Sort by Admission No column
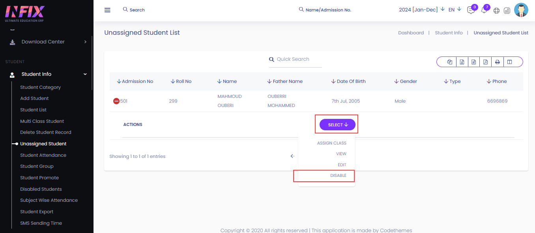The image size is (535, 233). click(x=135, y=81)
